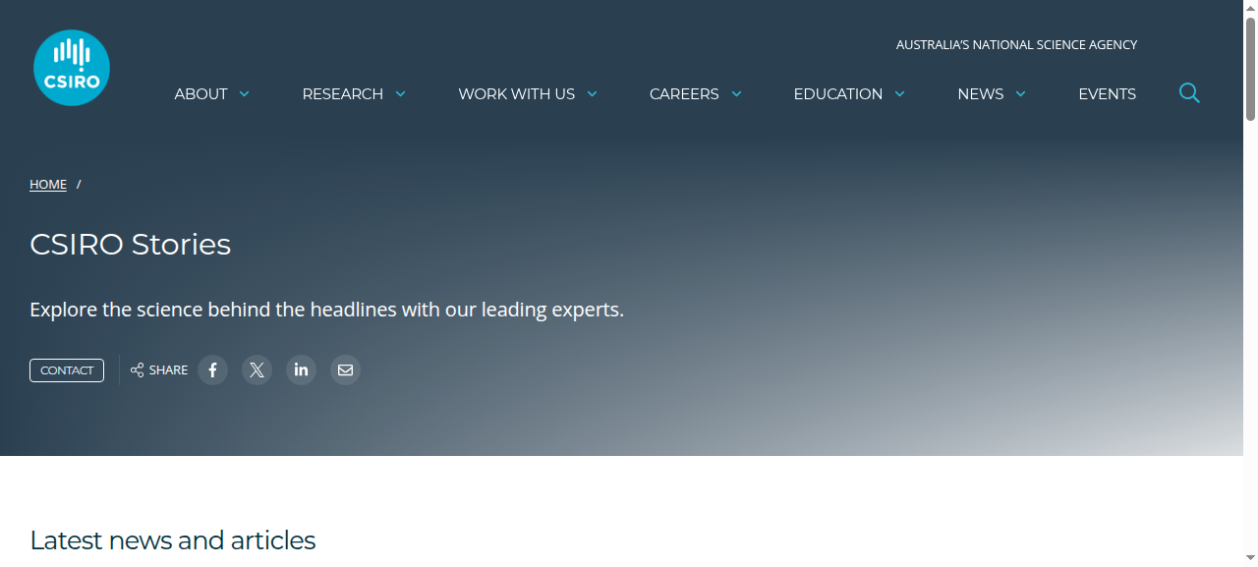
Task: Share page on X (Twitter)
Action: pos(257,370)
